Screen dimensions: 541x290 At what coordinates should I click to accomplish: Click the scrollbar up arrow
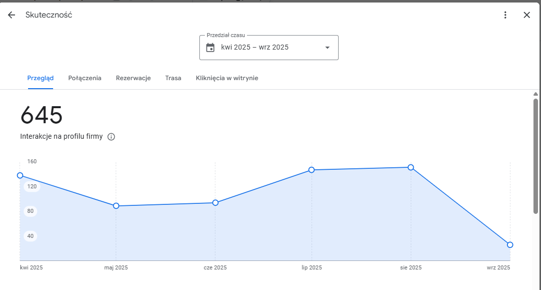click(x=535, y=94)
